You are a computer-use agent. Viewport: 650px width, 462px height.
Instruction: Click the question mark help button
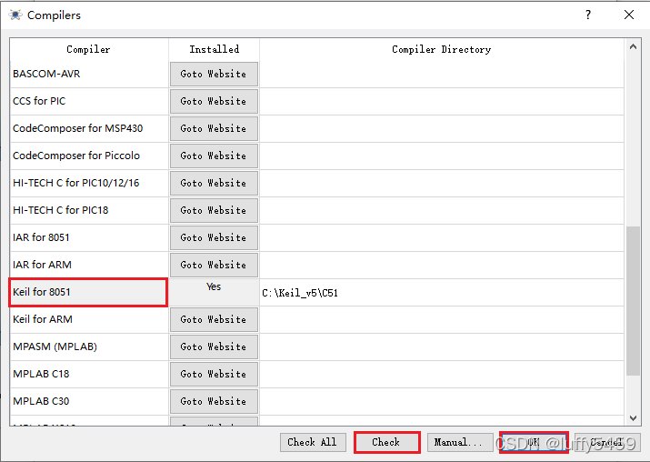tap(588, 15)
